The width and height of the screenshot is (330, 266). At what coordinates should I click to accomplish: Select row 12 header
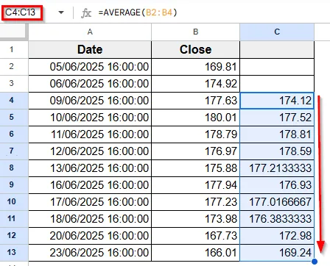click(x=14, y=236)
